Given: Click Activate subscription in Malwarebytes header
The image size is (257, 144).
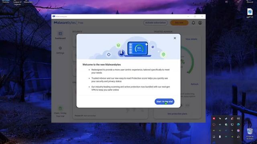Looking at the screenshot, I should pos(155,23).
